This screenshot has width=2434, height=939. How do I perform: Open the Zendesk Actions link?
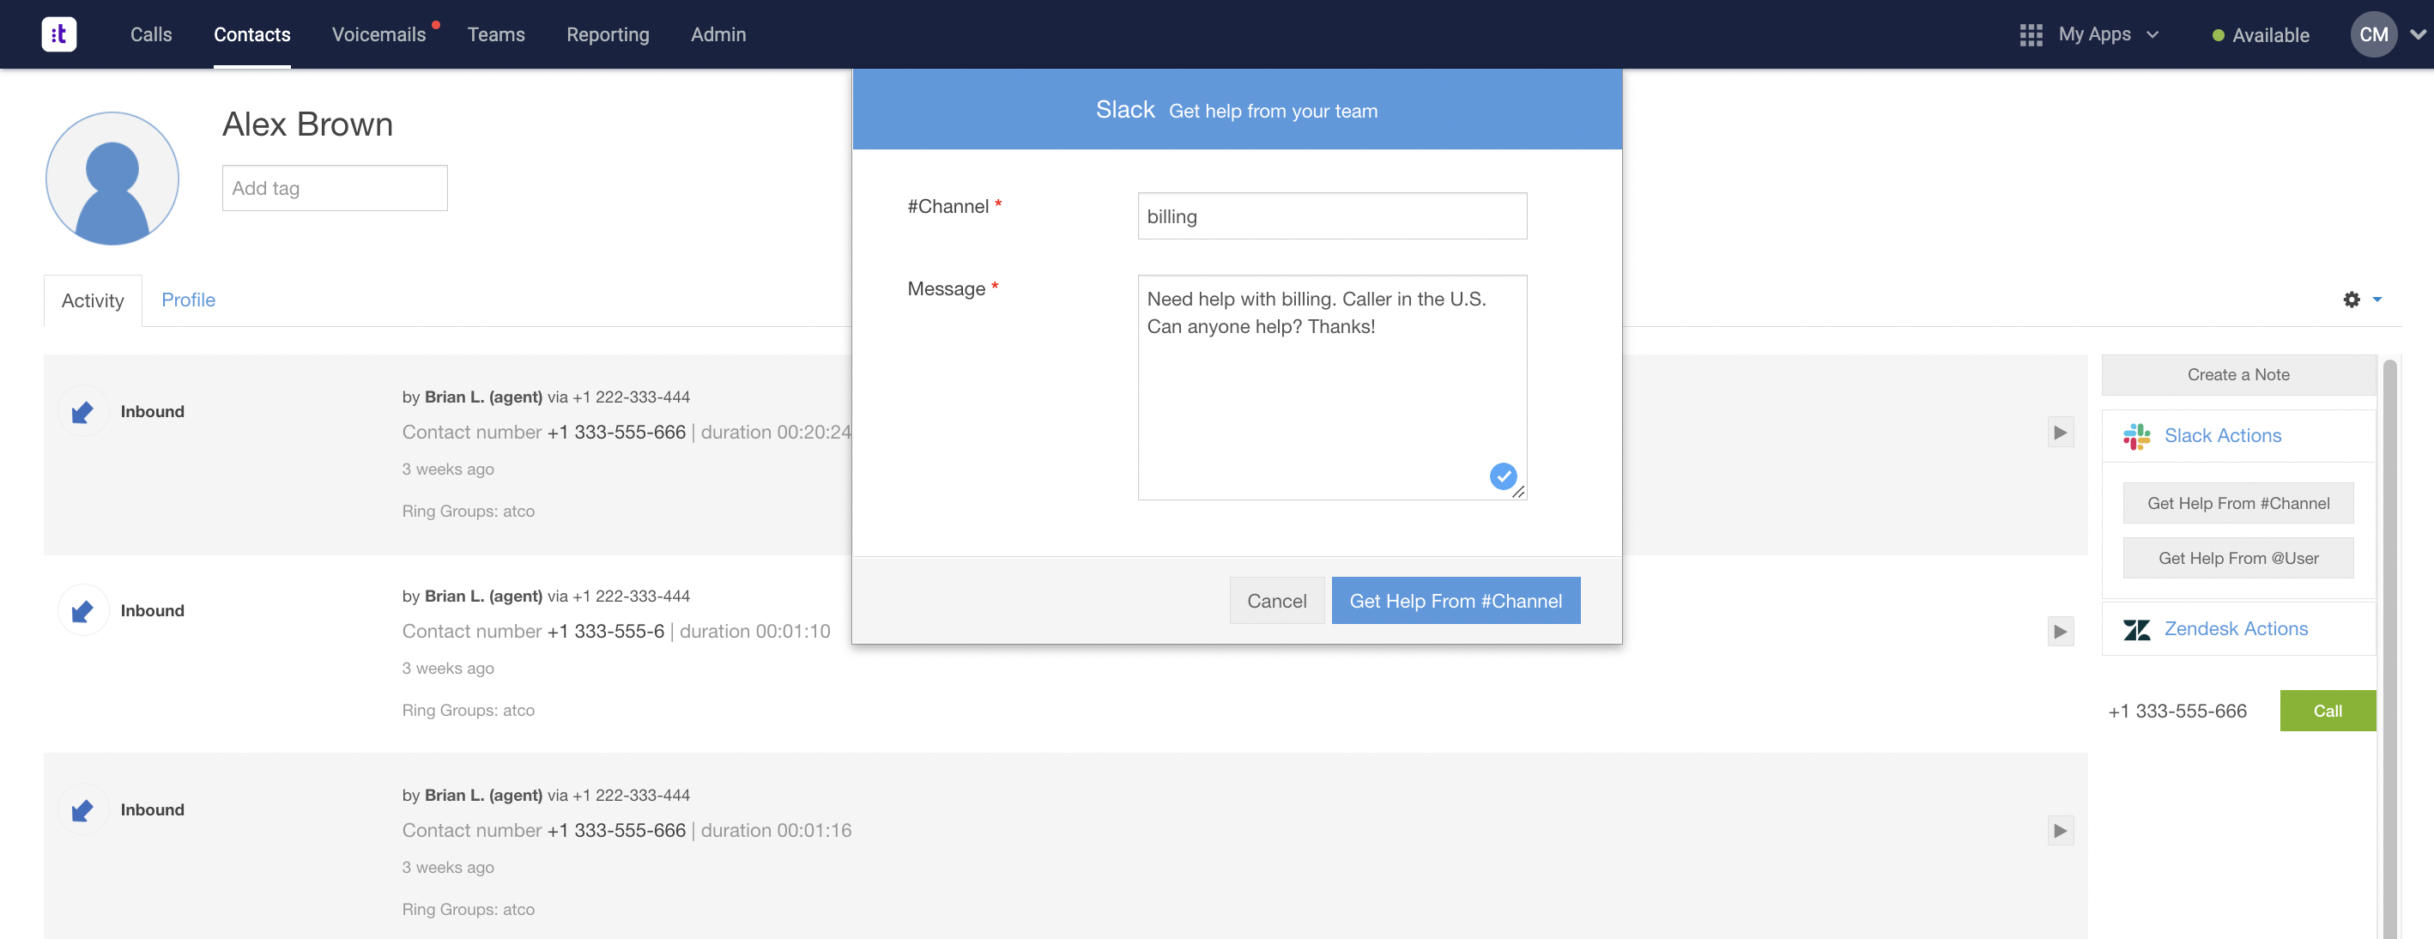[2236, 629]
